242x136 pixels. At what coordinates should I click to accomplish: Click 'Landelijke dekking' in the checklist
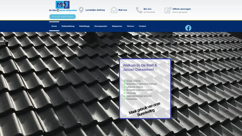coord(135,87)
